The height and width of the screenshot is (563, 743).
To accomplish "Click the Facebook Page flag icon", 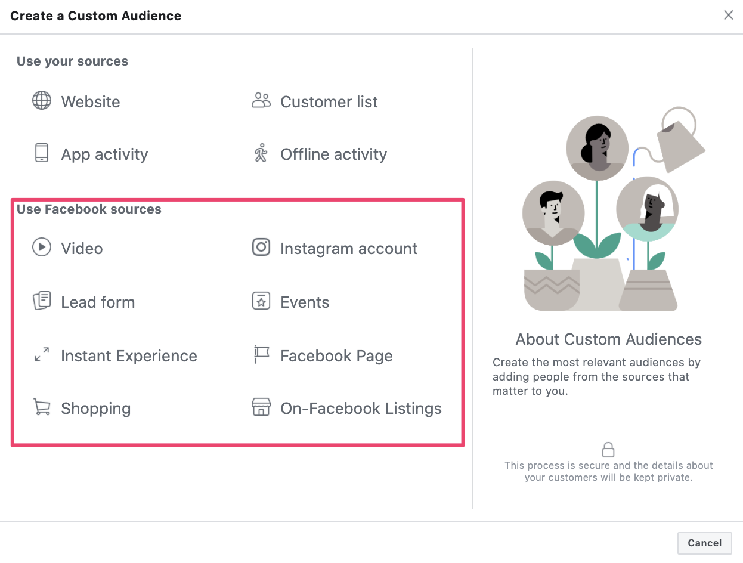I will pyautogui.click(x=261, y=355).
